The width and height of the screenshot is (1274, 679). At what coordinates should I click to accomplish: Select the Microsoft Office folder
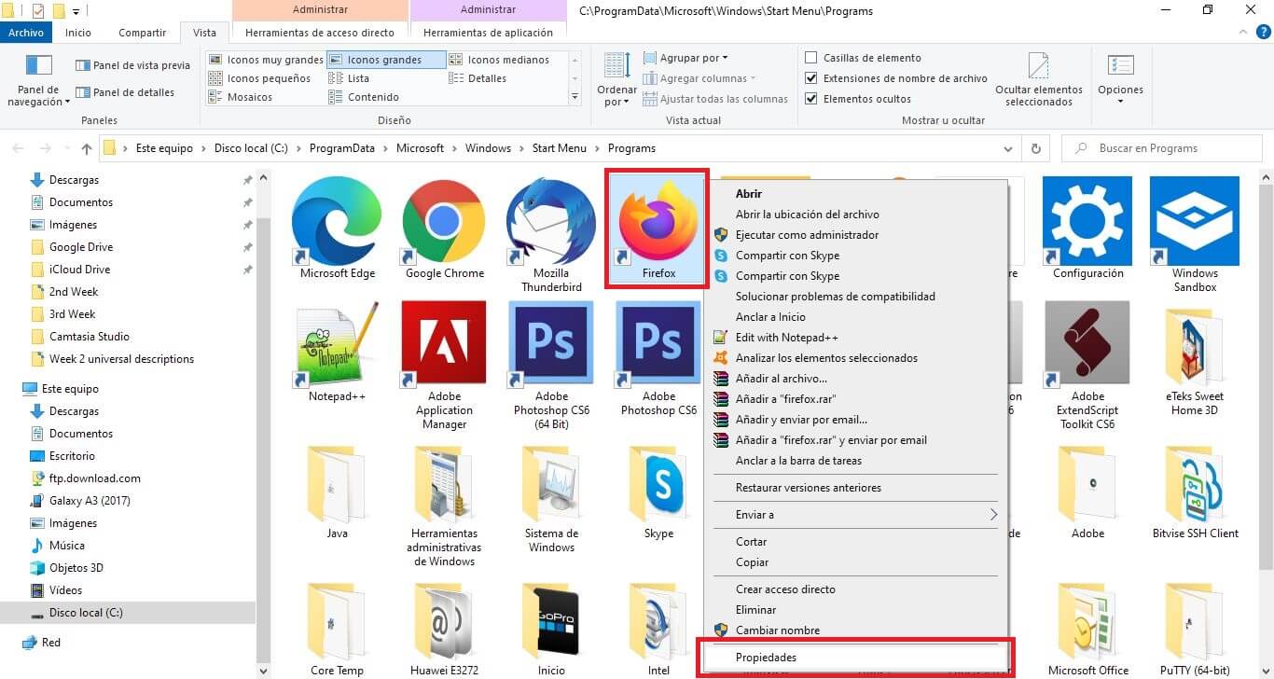click(1087, 621)
